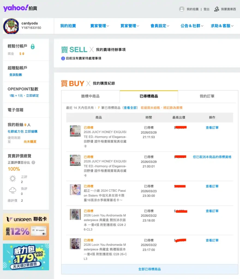Click the UNIOPEN 聯名卡 banner ad
The image size is (240, 279).
pyautogui.click(x=26, y=227)
